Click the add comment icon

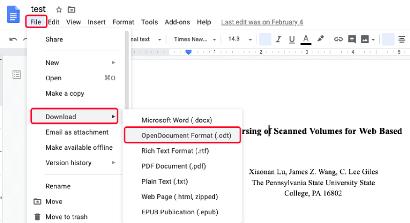pyautogui.click(x=352, y=39)
